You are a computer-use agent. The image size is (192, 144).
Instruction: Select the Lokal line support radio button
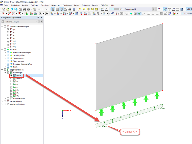click(x=11, y=76)
